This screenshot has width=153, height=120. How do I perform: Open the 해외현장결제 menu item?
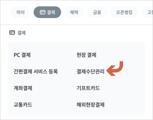pyautogui.click(x=90, y=105)
